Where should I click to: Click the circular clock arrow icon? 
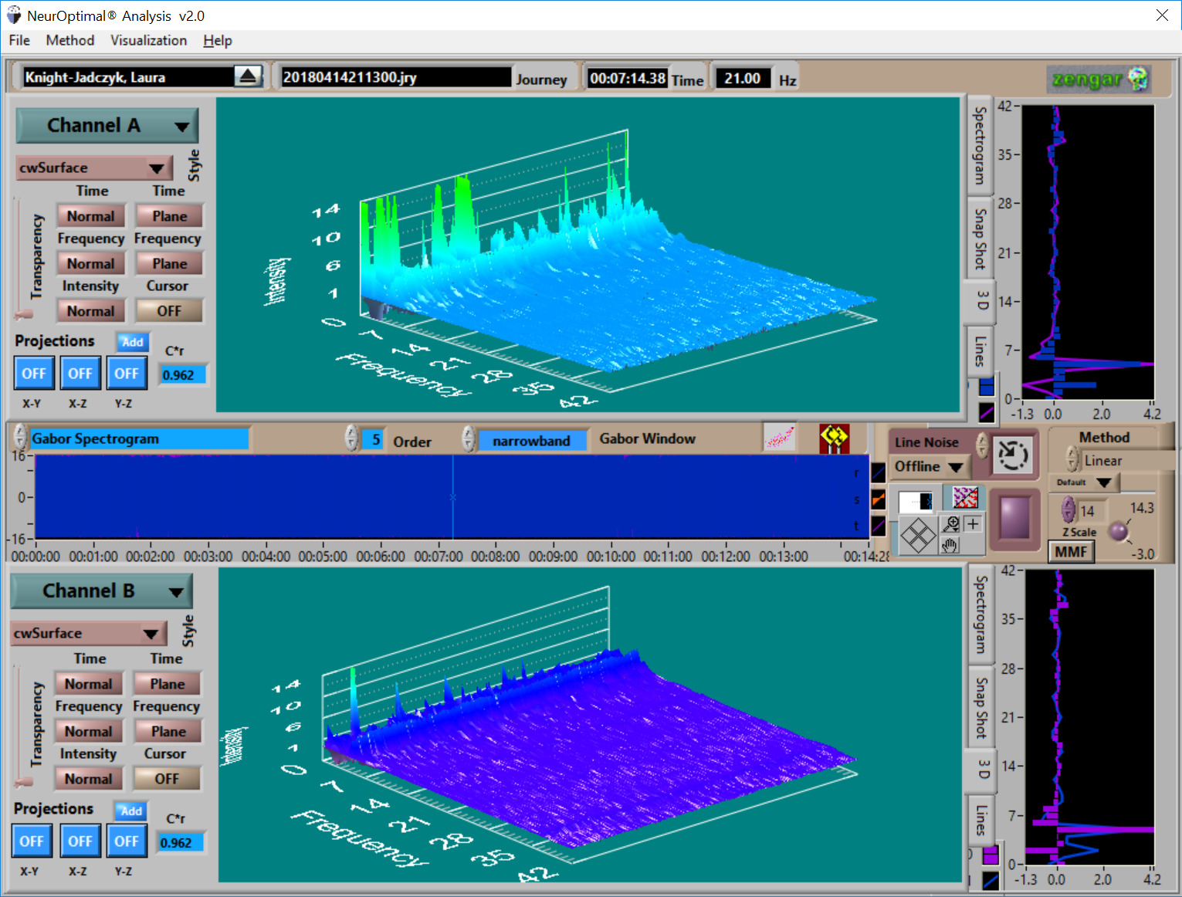1011,455
